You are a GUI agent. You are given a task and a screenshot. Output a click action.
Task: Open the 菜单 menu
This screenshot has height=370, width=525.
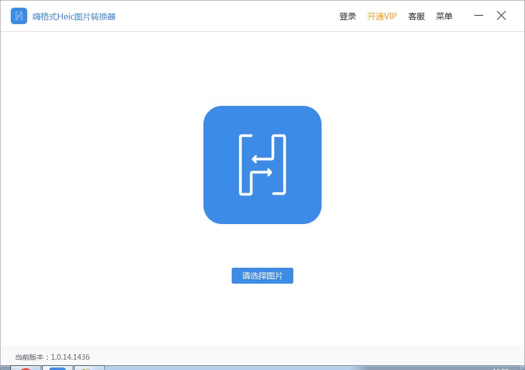pos(444,16)
